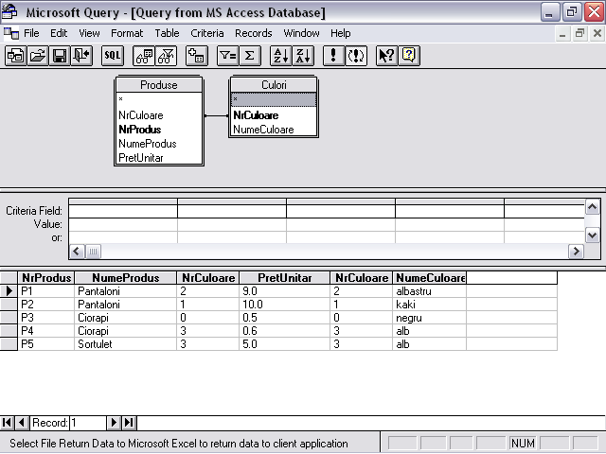
Task: Click the Add Tables icon
Action: coord(197,56)
